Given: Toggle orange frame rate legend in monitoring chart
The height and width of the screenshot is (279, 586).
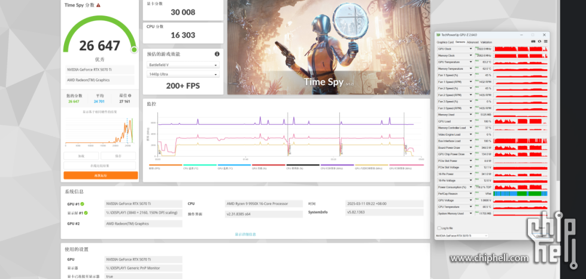Looking at the screenshot, I should click(x=166, y=165).
